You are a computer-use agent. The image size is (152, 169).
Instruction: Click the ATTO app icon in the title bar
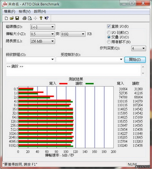(5, 4)
